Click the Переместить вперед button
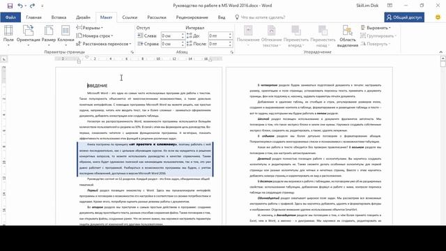 (x=296, y=36)
